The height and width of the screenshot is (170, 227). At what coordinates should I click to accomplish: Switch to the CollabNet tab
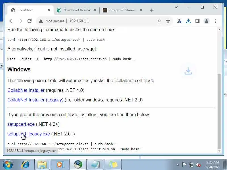[30, 10]
